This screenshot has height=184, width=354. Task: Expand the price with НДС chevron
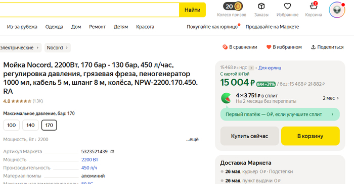click(x=251, y=68)
